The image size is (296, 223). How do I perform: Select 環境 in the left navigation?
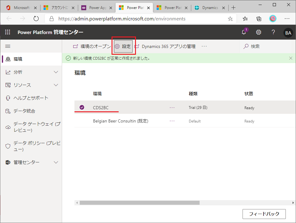[31, 59]
